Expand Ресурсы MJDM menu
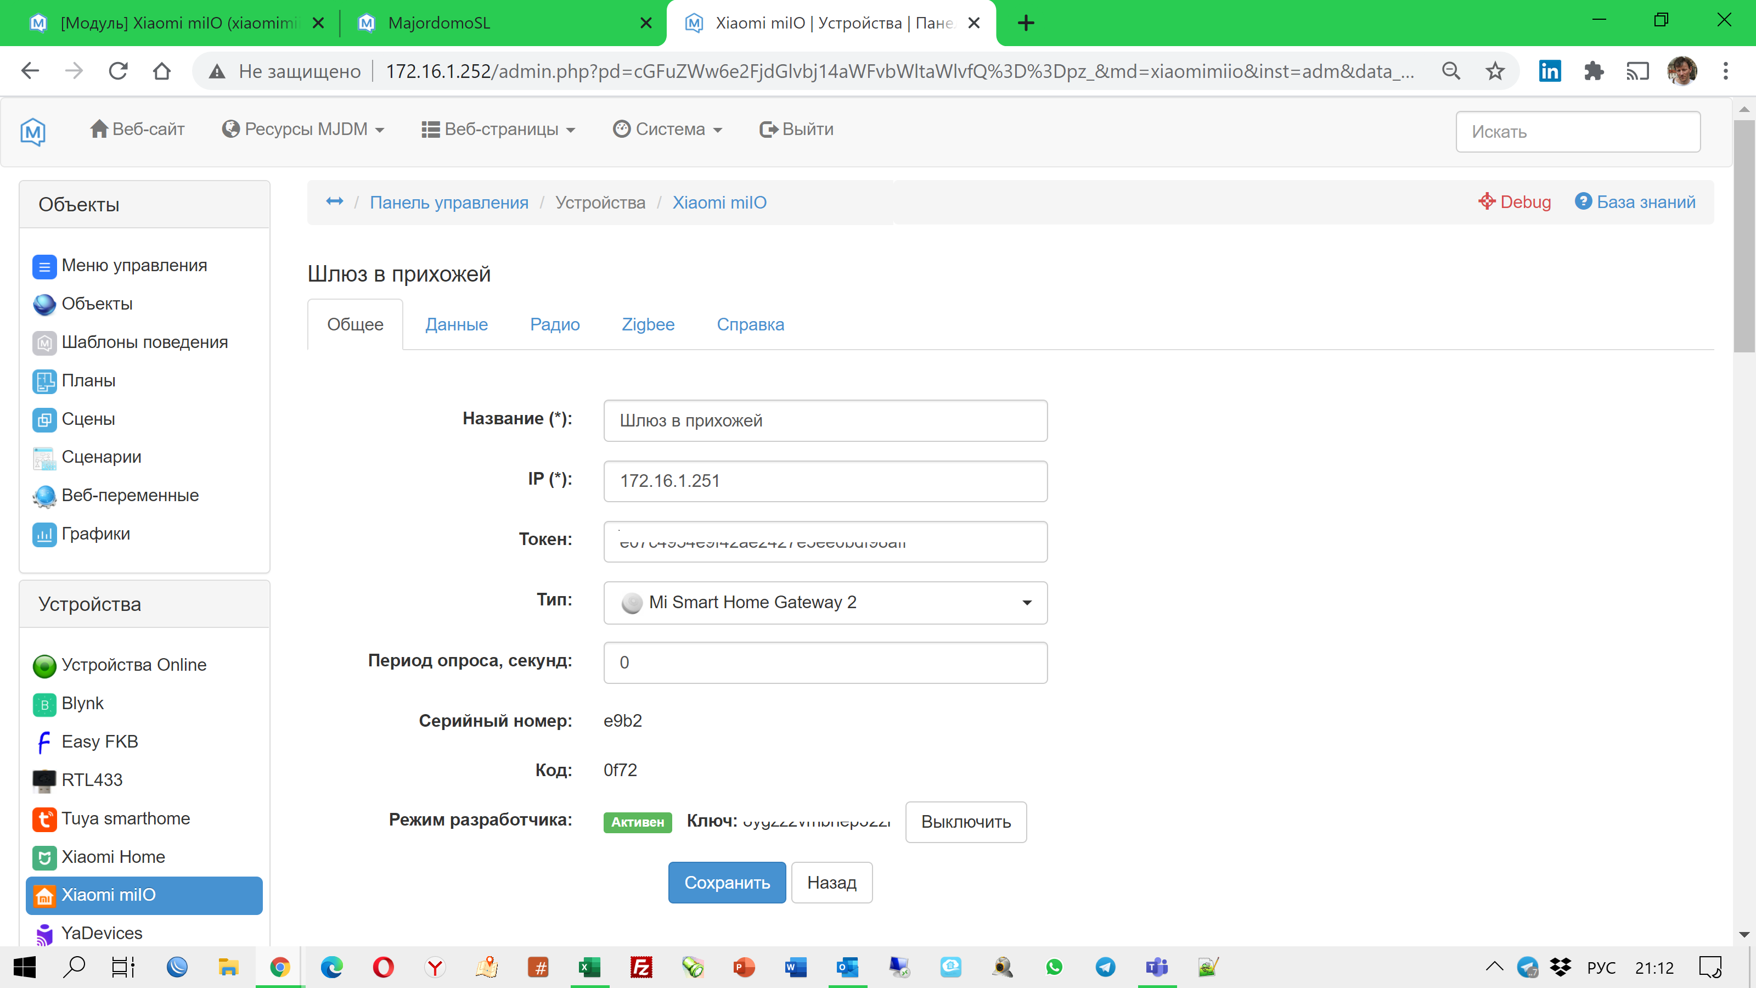Screen dimensions: 1756x988 (x=303, y=129)
